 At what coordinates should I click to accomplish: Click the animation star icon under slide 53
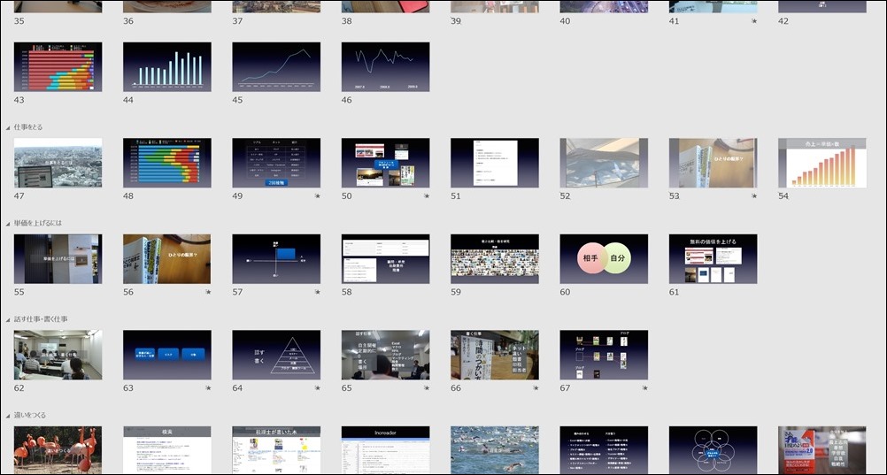pyautogui.click(x=754, y=196)
